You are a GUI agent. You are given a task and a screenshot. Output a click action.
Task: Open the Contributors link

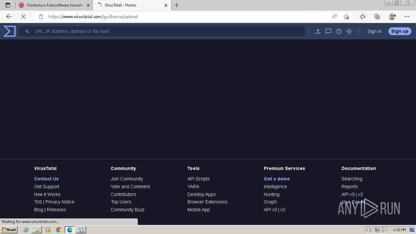coord(123,194)
